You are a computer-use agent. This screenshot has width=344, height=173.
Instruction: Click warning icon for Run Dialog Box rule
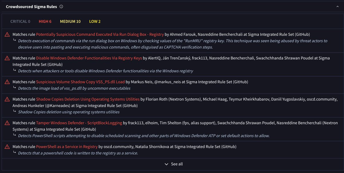[x=7, y=35]
